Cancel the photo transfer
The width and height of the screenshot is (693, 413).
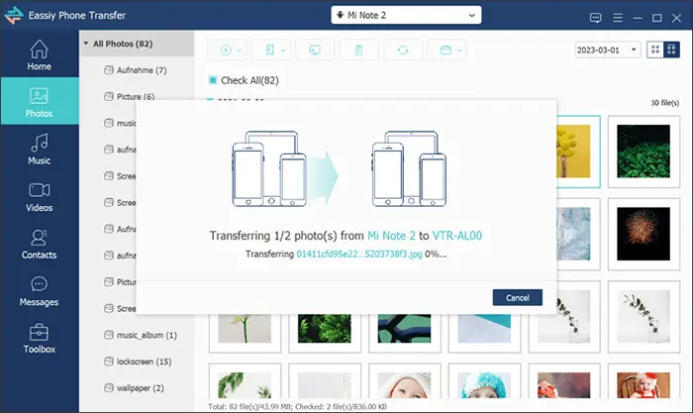pos(518,297)
